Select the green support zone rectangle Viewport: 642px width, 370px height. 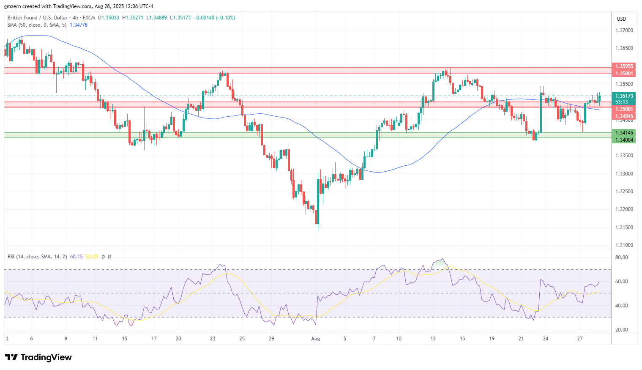308,135
